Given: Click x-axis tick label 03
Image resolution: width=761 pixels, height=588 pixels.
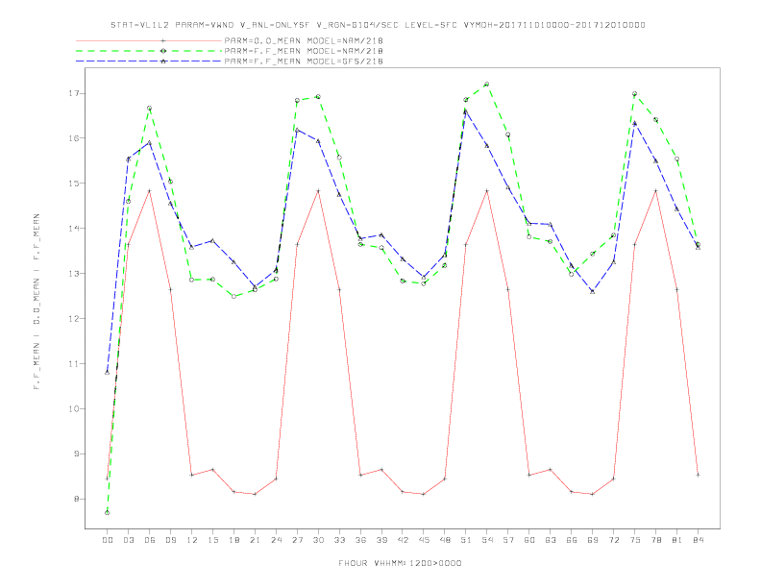Looking at the screenshot, I should [129, 540].
